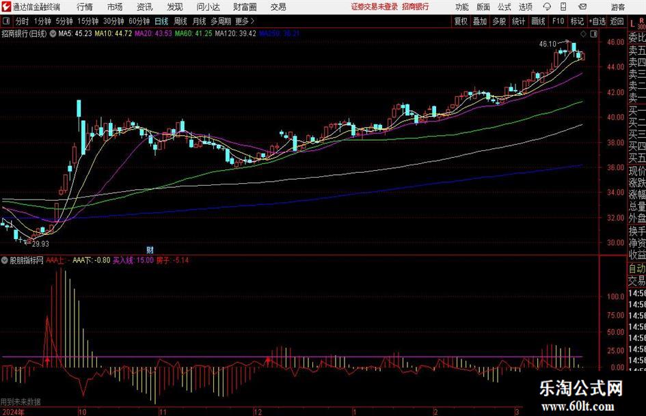Click the 招商银行(日线) chart title

click(25, 33)
